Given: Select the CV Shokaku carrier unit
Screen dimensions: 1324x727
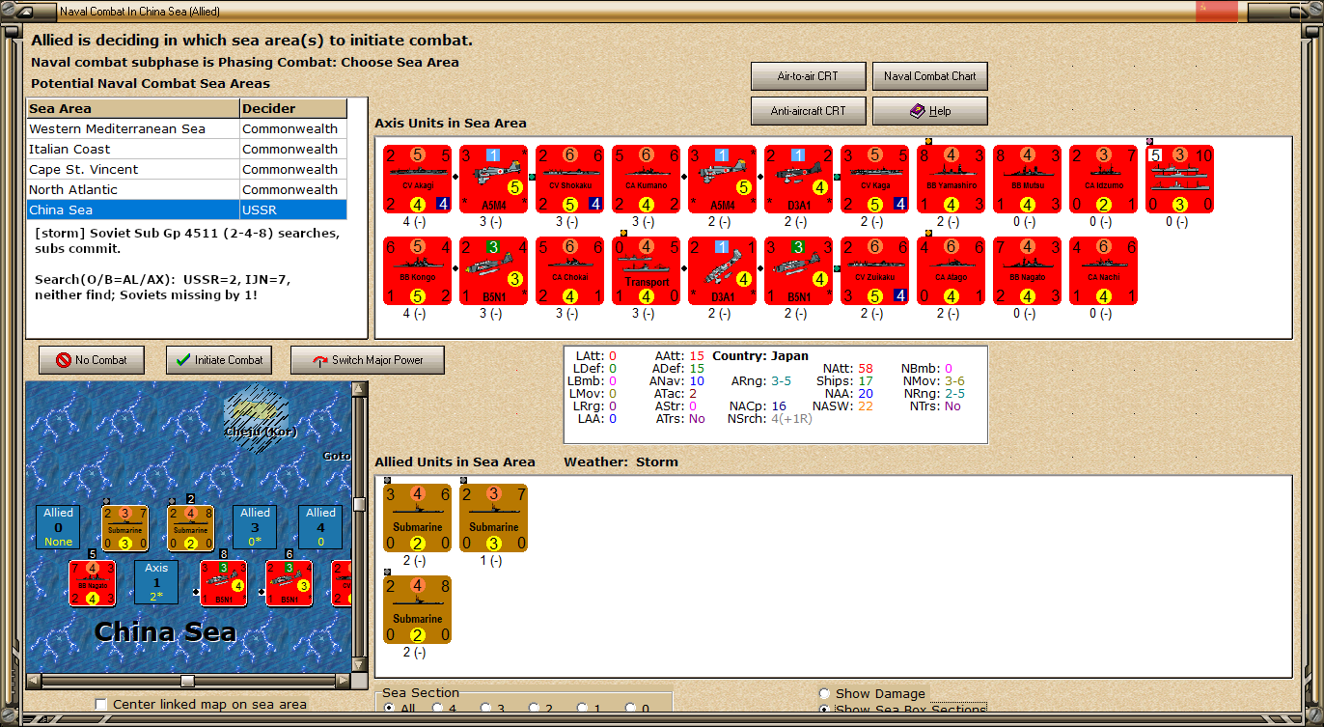Looking at the screenshot, I should [570, 180].
